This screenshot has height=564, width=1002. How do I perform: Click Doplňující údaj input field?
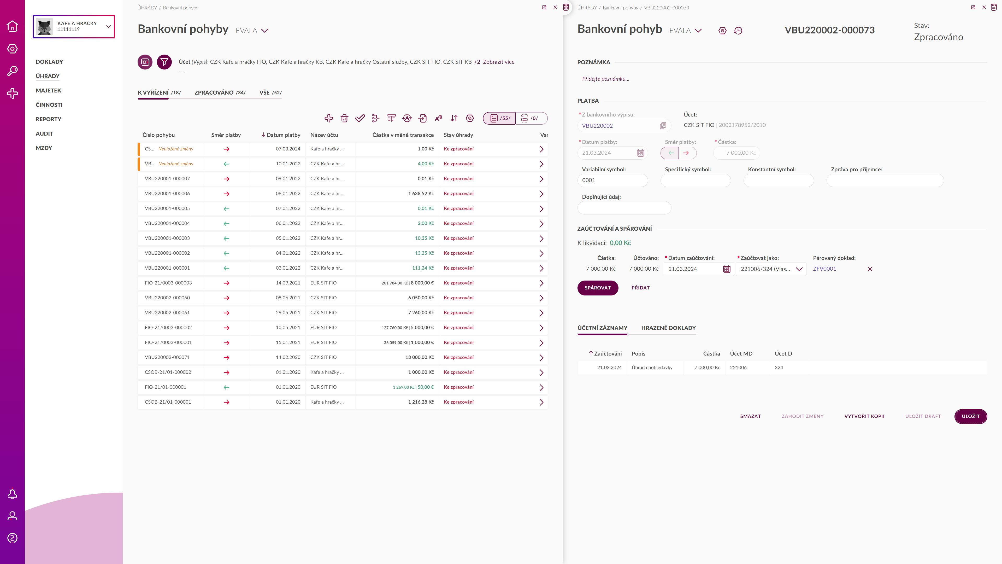click(624, 208)
